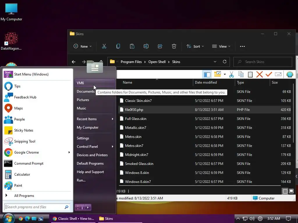
Task: Select My Computer desktop icon
Action: (x=11, y=12)
